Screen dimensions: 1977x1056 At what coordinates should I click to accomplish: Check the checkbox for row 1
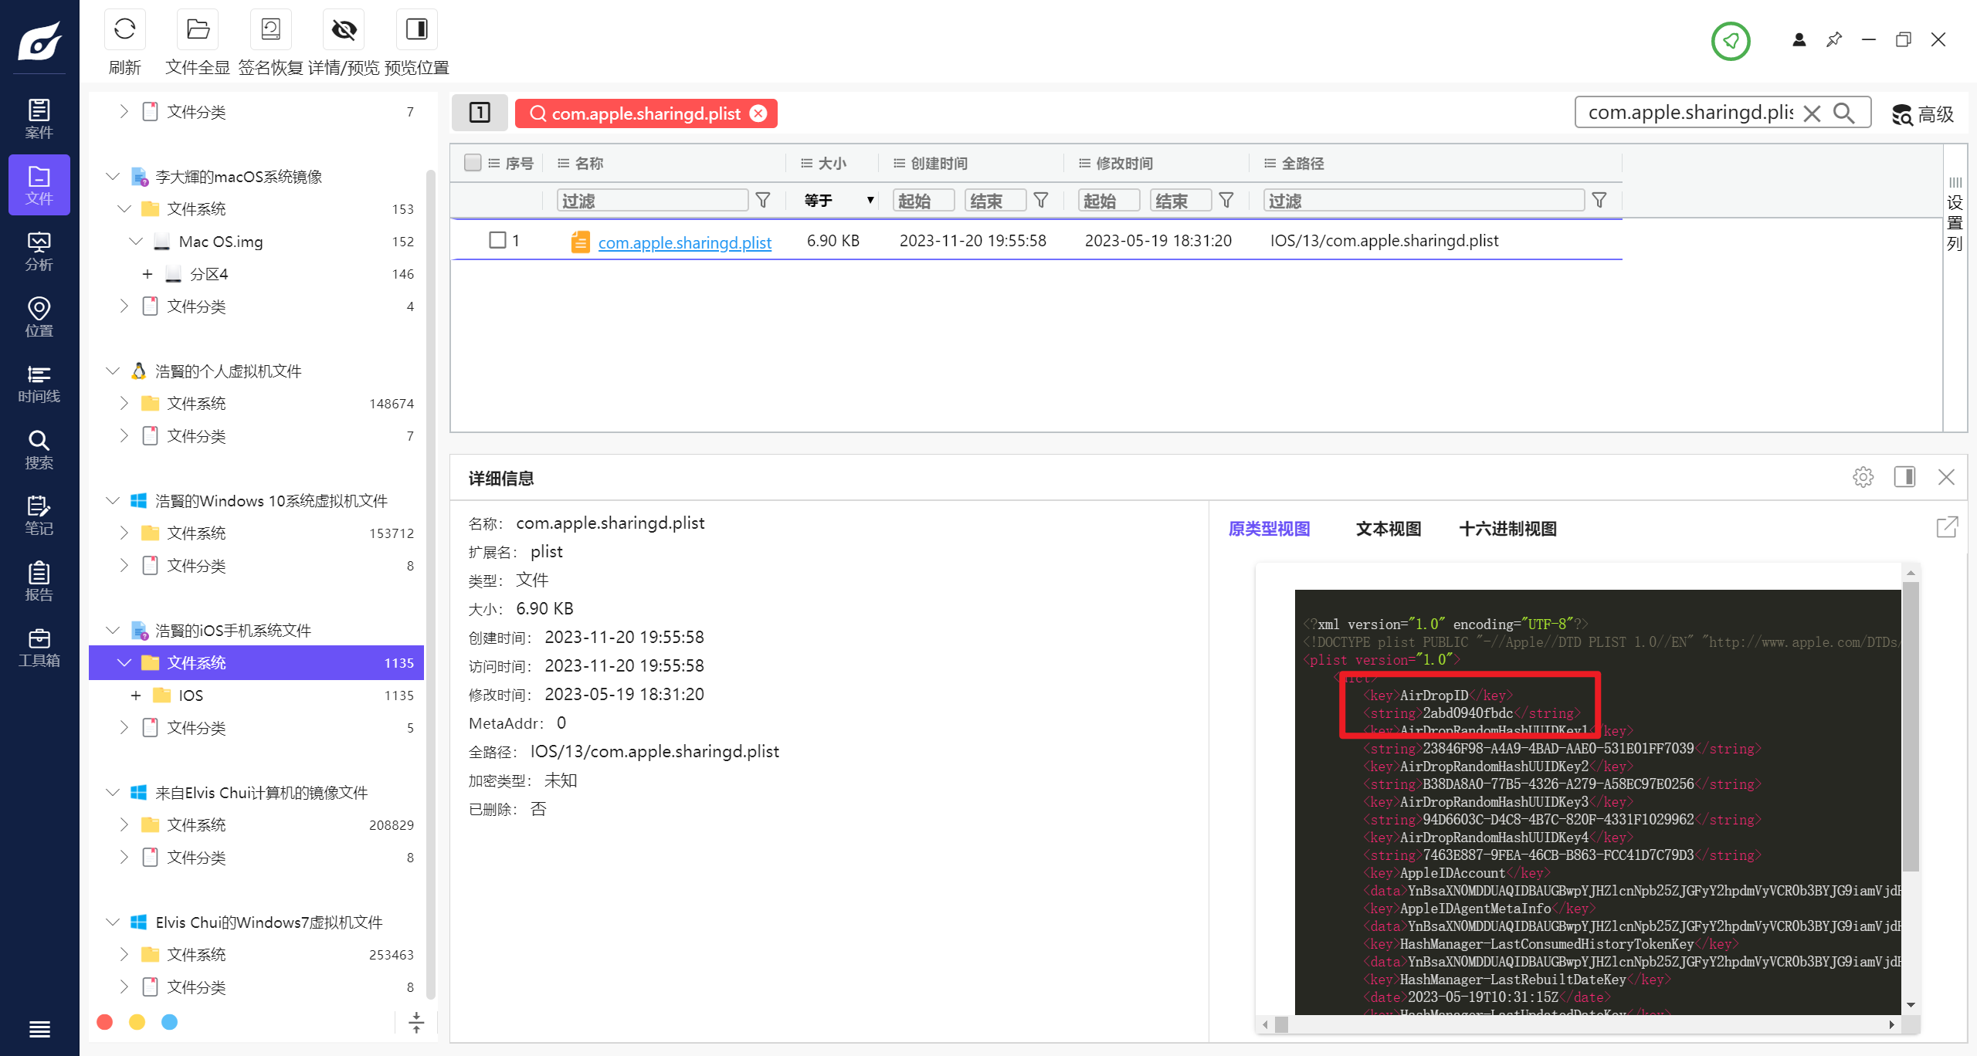pos(497,240)
